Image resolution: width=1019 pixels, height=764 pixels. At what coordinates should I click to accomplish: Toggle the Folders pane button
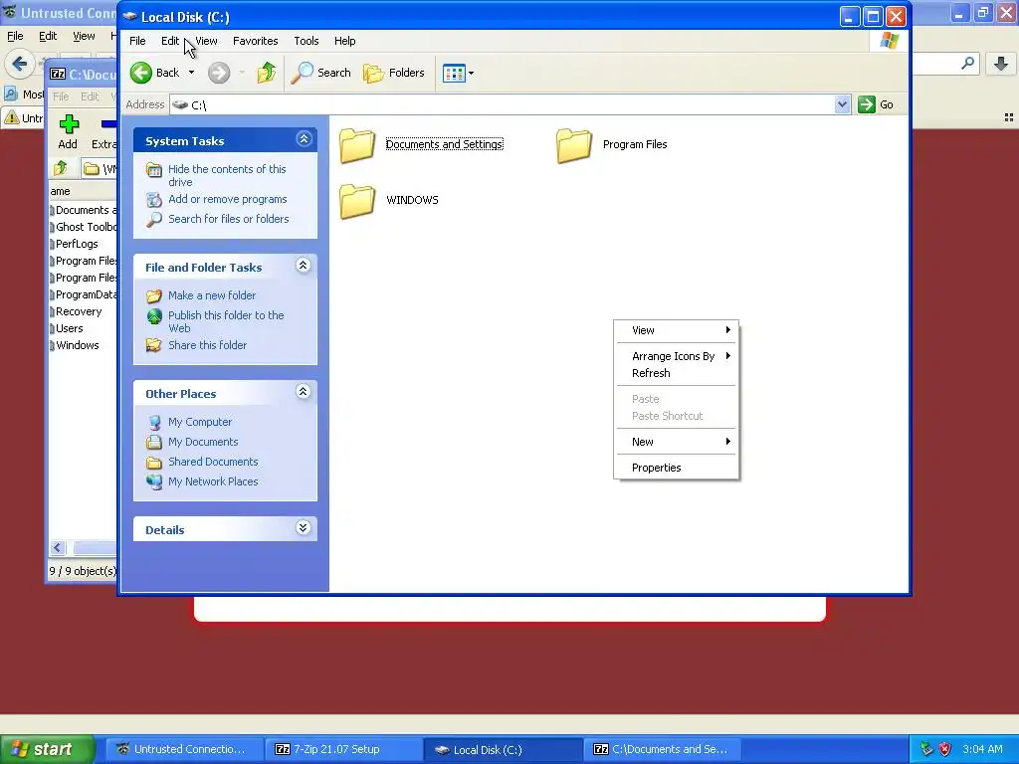pyautogui.click(x=394, y=73)
